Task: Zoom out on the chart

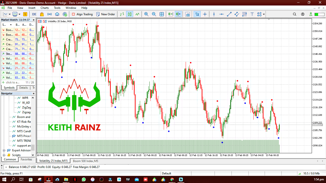Action: point(154,14)
